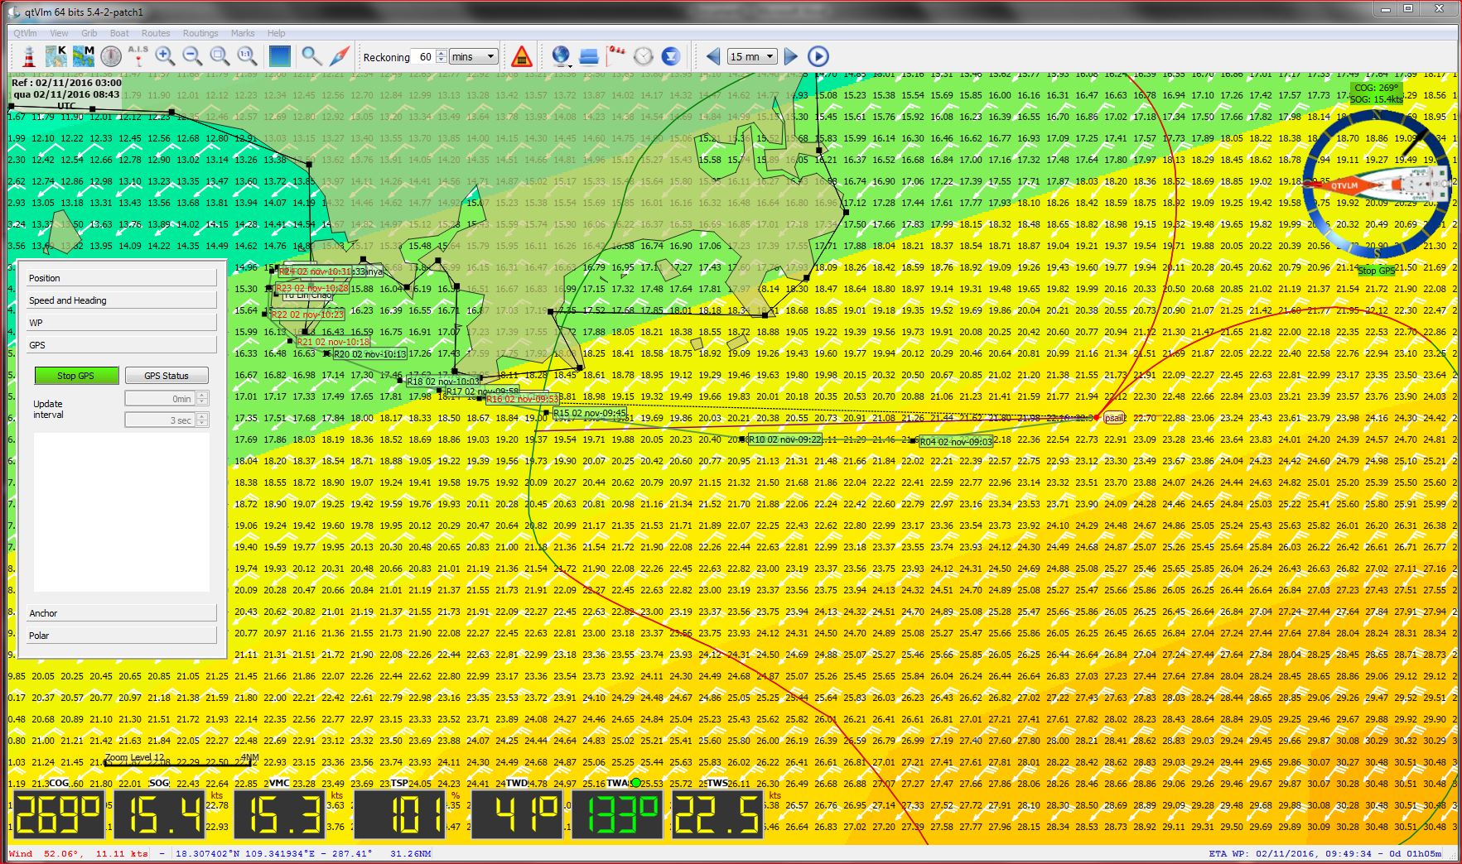Open the reckoning units 'mins' dropdown
1462x864 pixels.
tap(473, 56)
